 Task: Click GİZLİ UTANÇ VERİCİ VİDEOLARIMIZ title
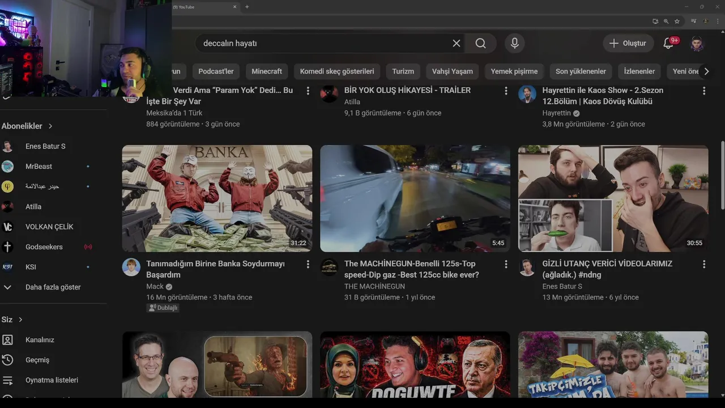(607, 269)
